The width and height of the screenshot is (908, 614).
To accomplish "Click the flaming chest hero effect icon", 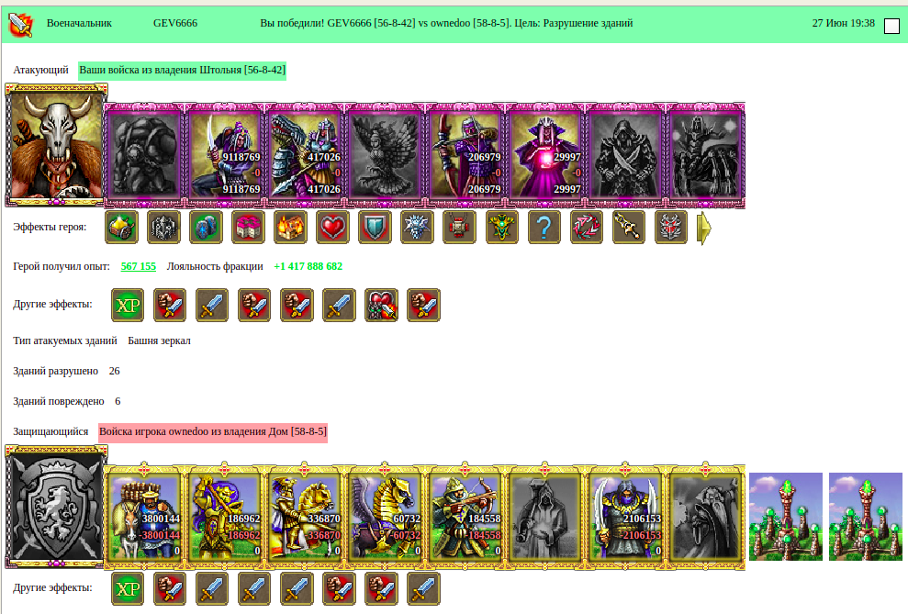I will click(290, 227).
